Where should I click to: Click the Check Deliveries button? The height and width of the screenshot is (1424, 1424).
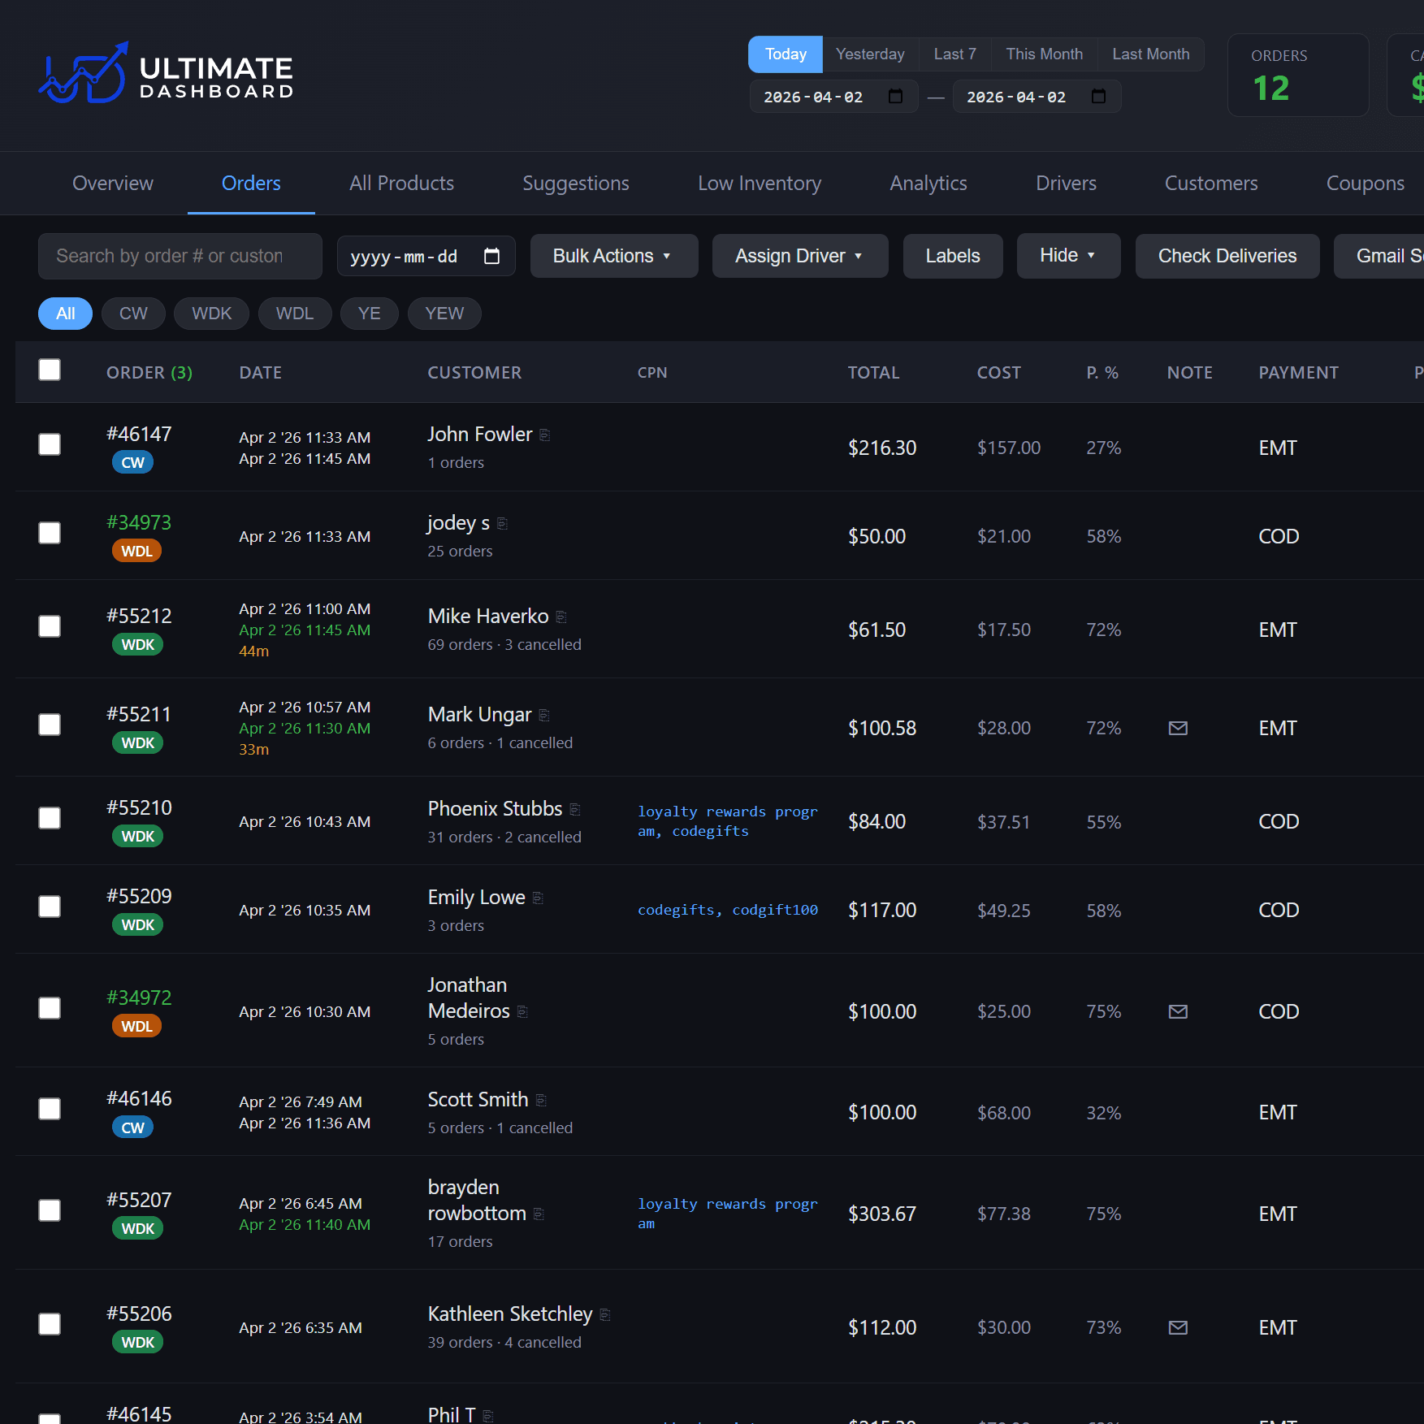(1227, 256)
